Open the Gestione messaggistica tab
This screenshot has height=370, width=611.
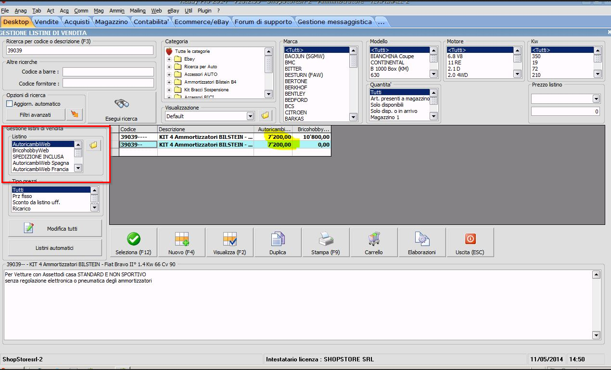335,22
